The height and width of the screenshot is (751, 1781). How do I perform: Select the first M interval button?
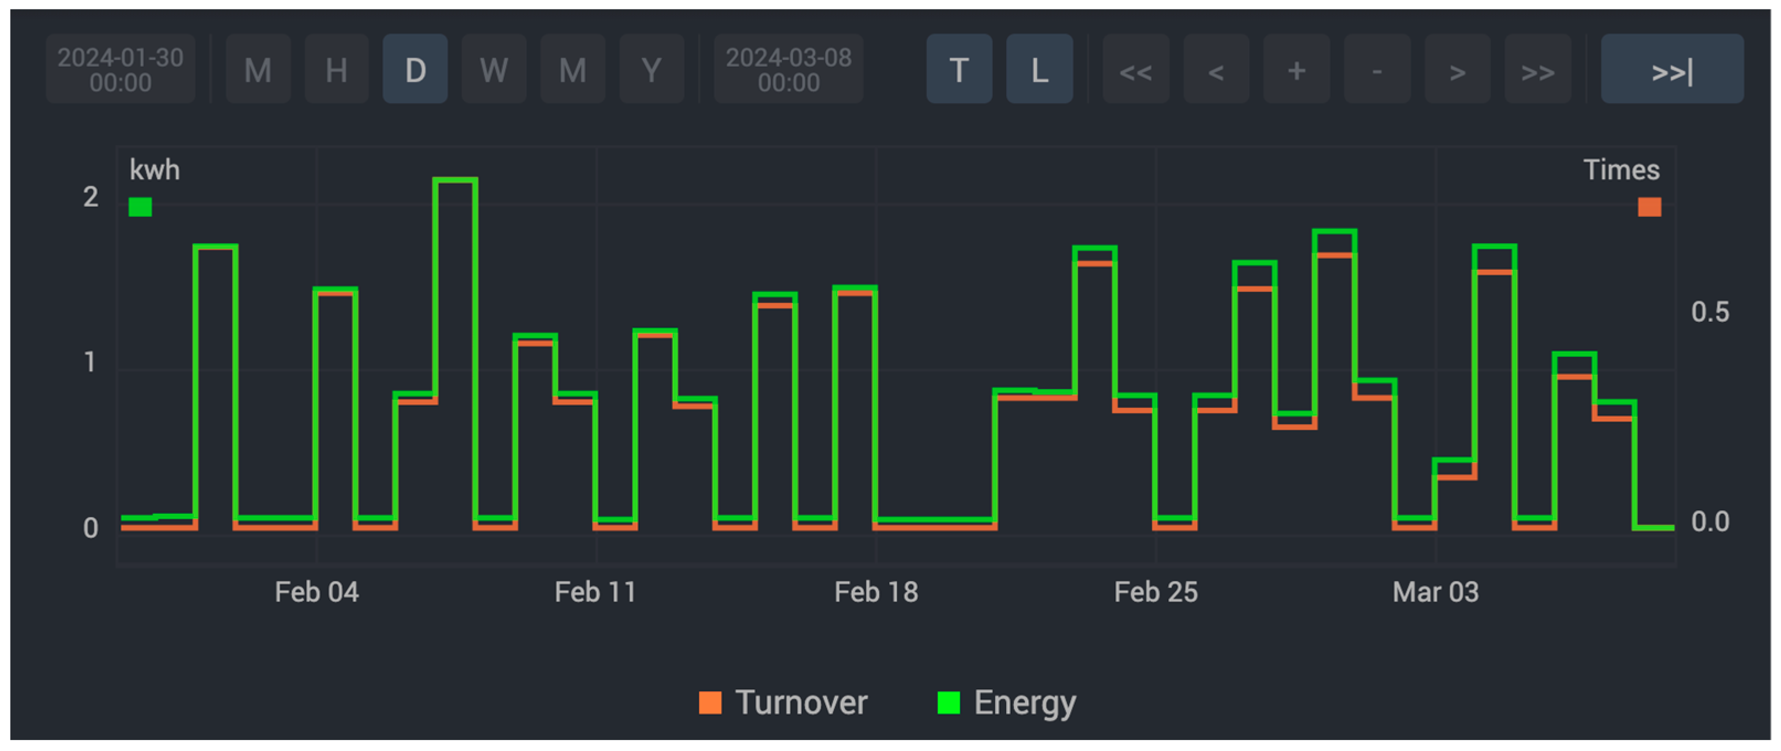(258, 70)
